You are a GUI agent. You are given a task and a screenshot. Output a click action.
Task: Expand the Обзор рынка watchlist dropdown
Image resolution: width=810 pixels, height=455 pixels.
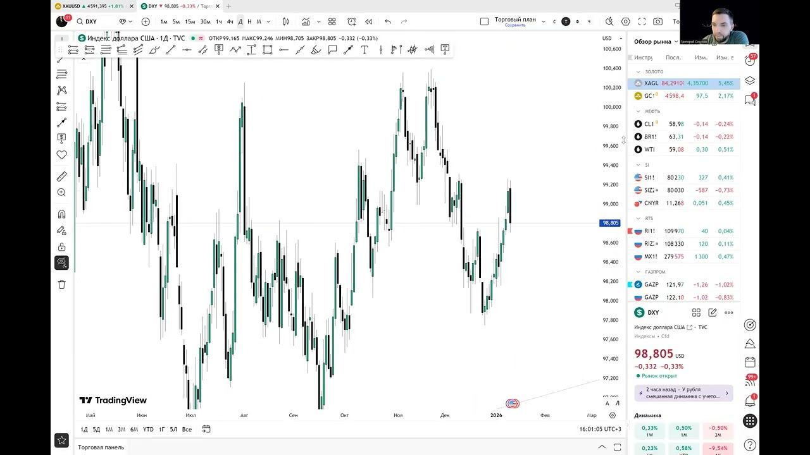(656, 42)
